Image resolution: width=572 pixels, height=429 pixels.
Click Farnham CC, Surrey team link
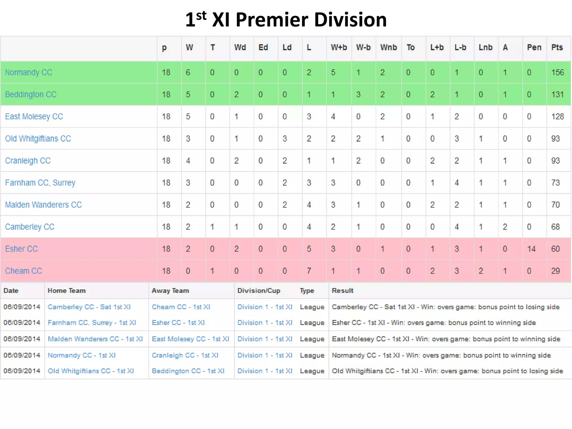(x=40, y=183)
